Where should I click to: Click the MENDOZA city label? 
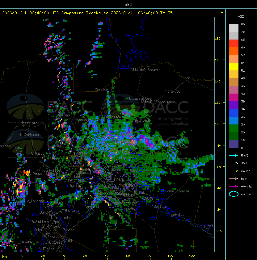75,157
